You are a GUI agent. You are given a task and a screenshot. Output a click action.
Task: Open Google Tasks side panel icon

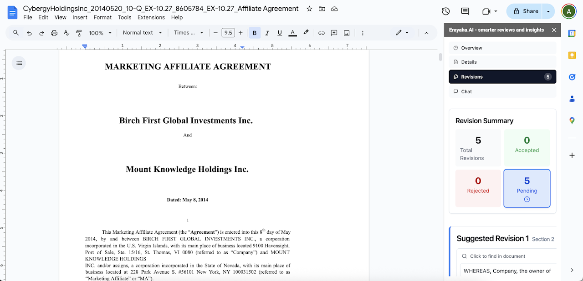572,77
